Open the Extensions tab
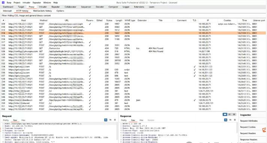The width and height of the screenshot is (267, 143). [139, 7]
